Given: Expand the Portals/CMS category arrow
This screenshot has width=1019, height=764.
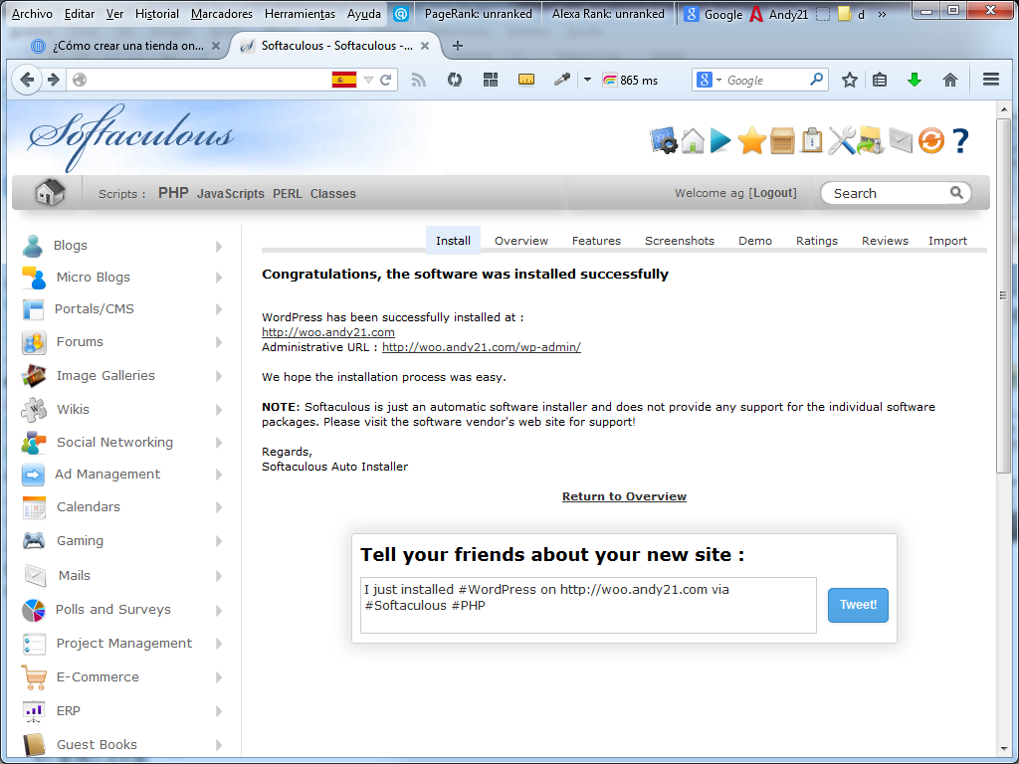Looking at the screenshot, I should 219,310.
